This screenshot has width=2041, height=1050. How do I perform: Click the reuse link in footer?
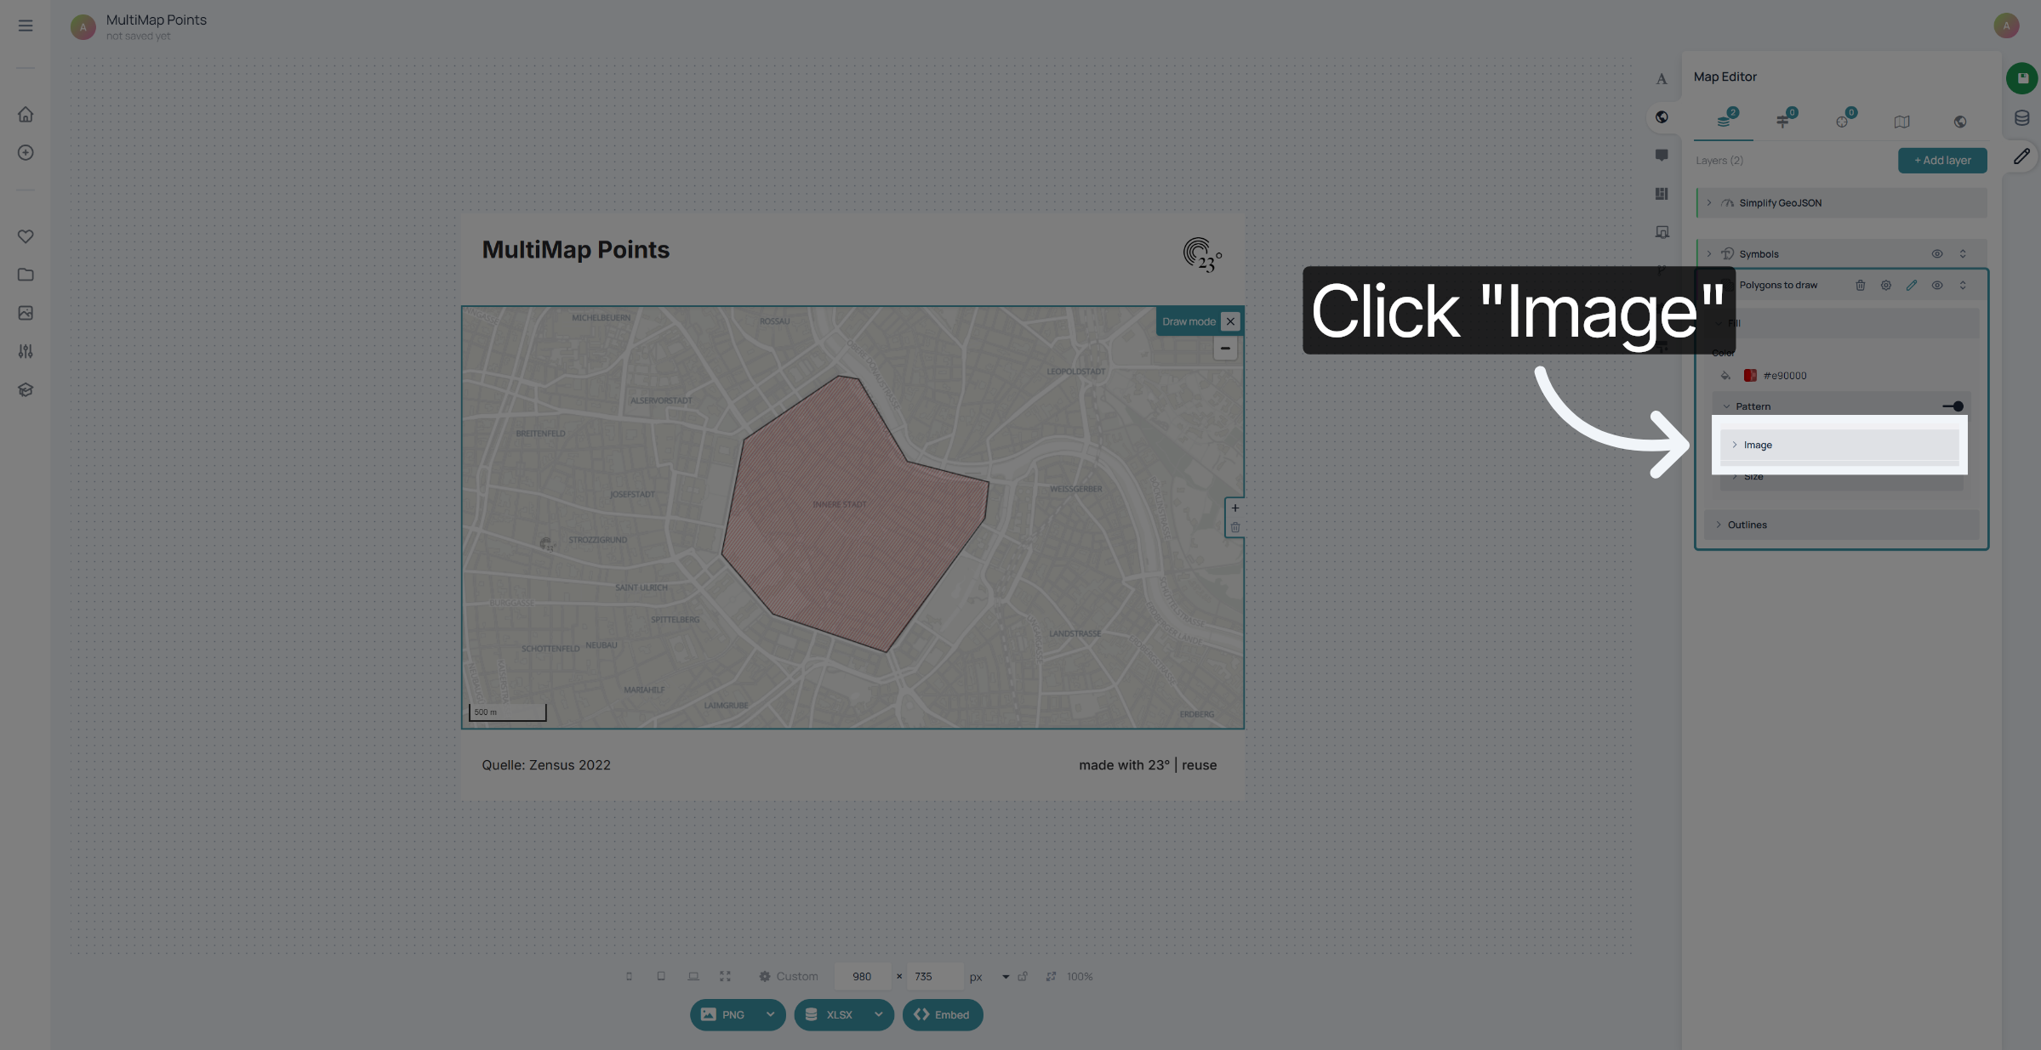tap(1199, 765)
